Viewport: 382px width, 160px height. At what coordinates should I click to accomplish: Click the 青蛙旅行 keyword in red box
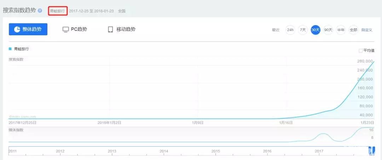(58, 11)
